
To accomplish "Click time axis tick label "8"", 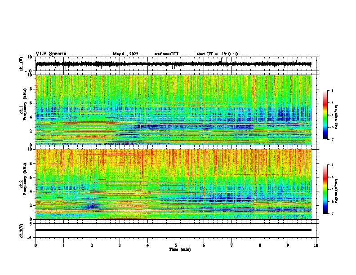I will (x=260, y=245).
